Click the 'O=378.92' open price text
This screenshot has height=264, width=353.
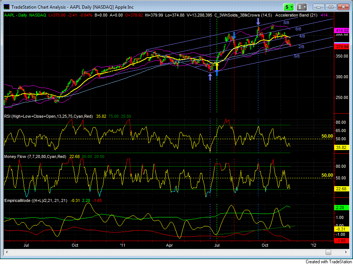[x=134, y=15]
